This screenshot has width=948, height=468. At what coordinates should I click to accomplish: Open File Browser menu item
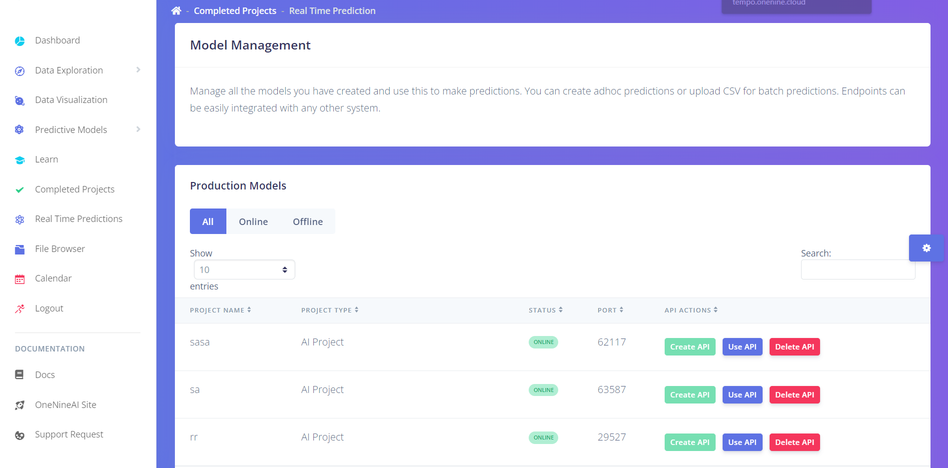(x=60, y=249)
